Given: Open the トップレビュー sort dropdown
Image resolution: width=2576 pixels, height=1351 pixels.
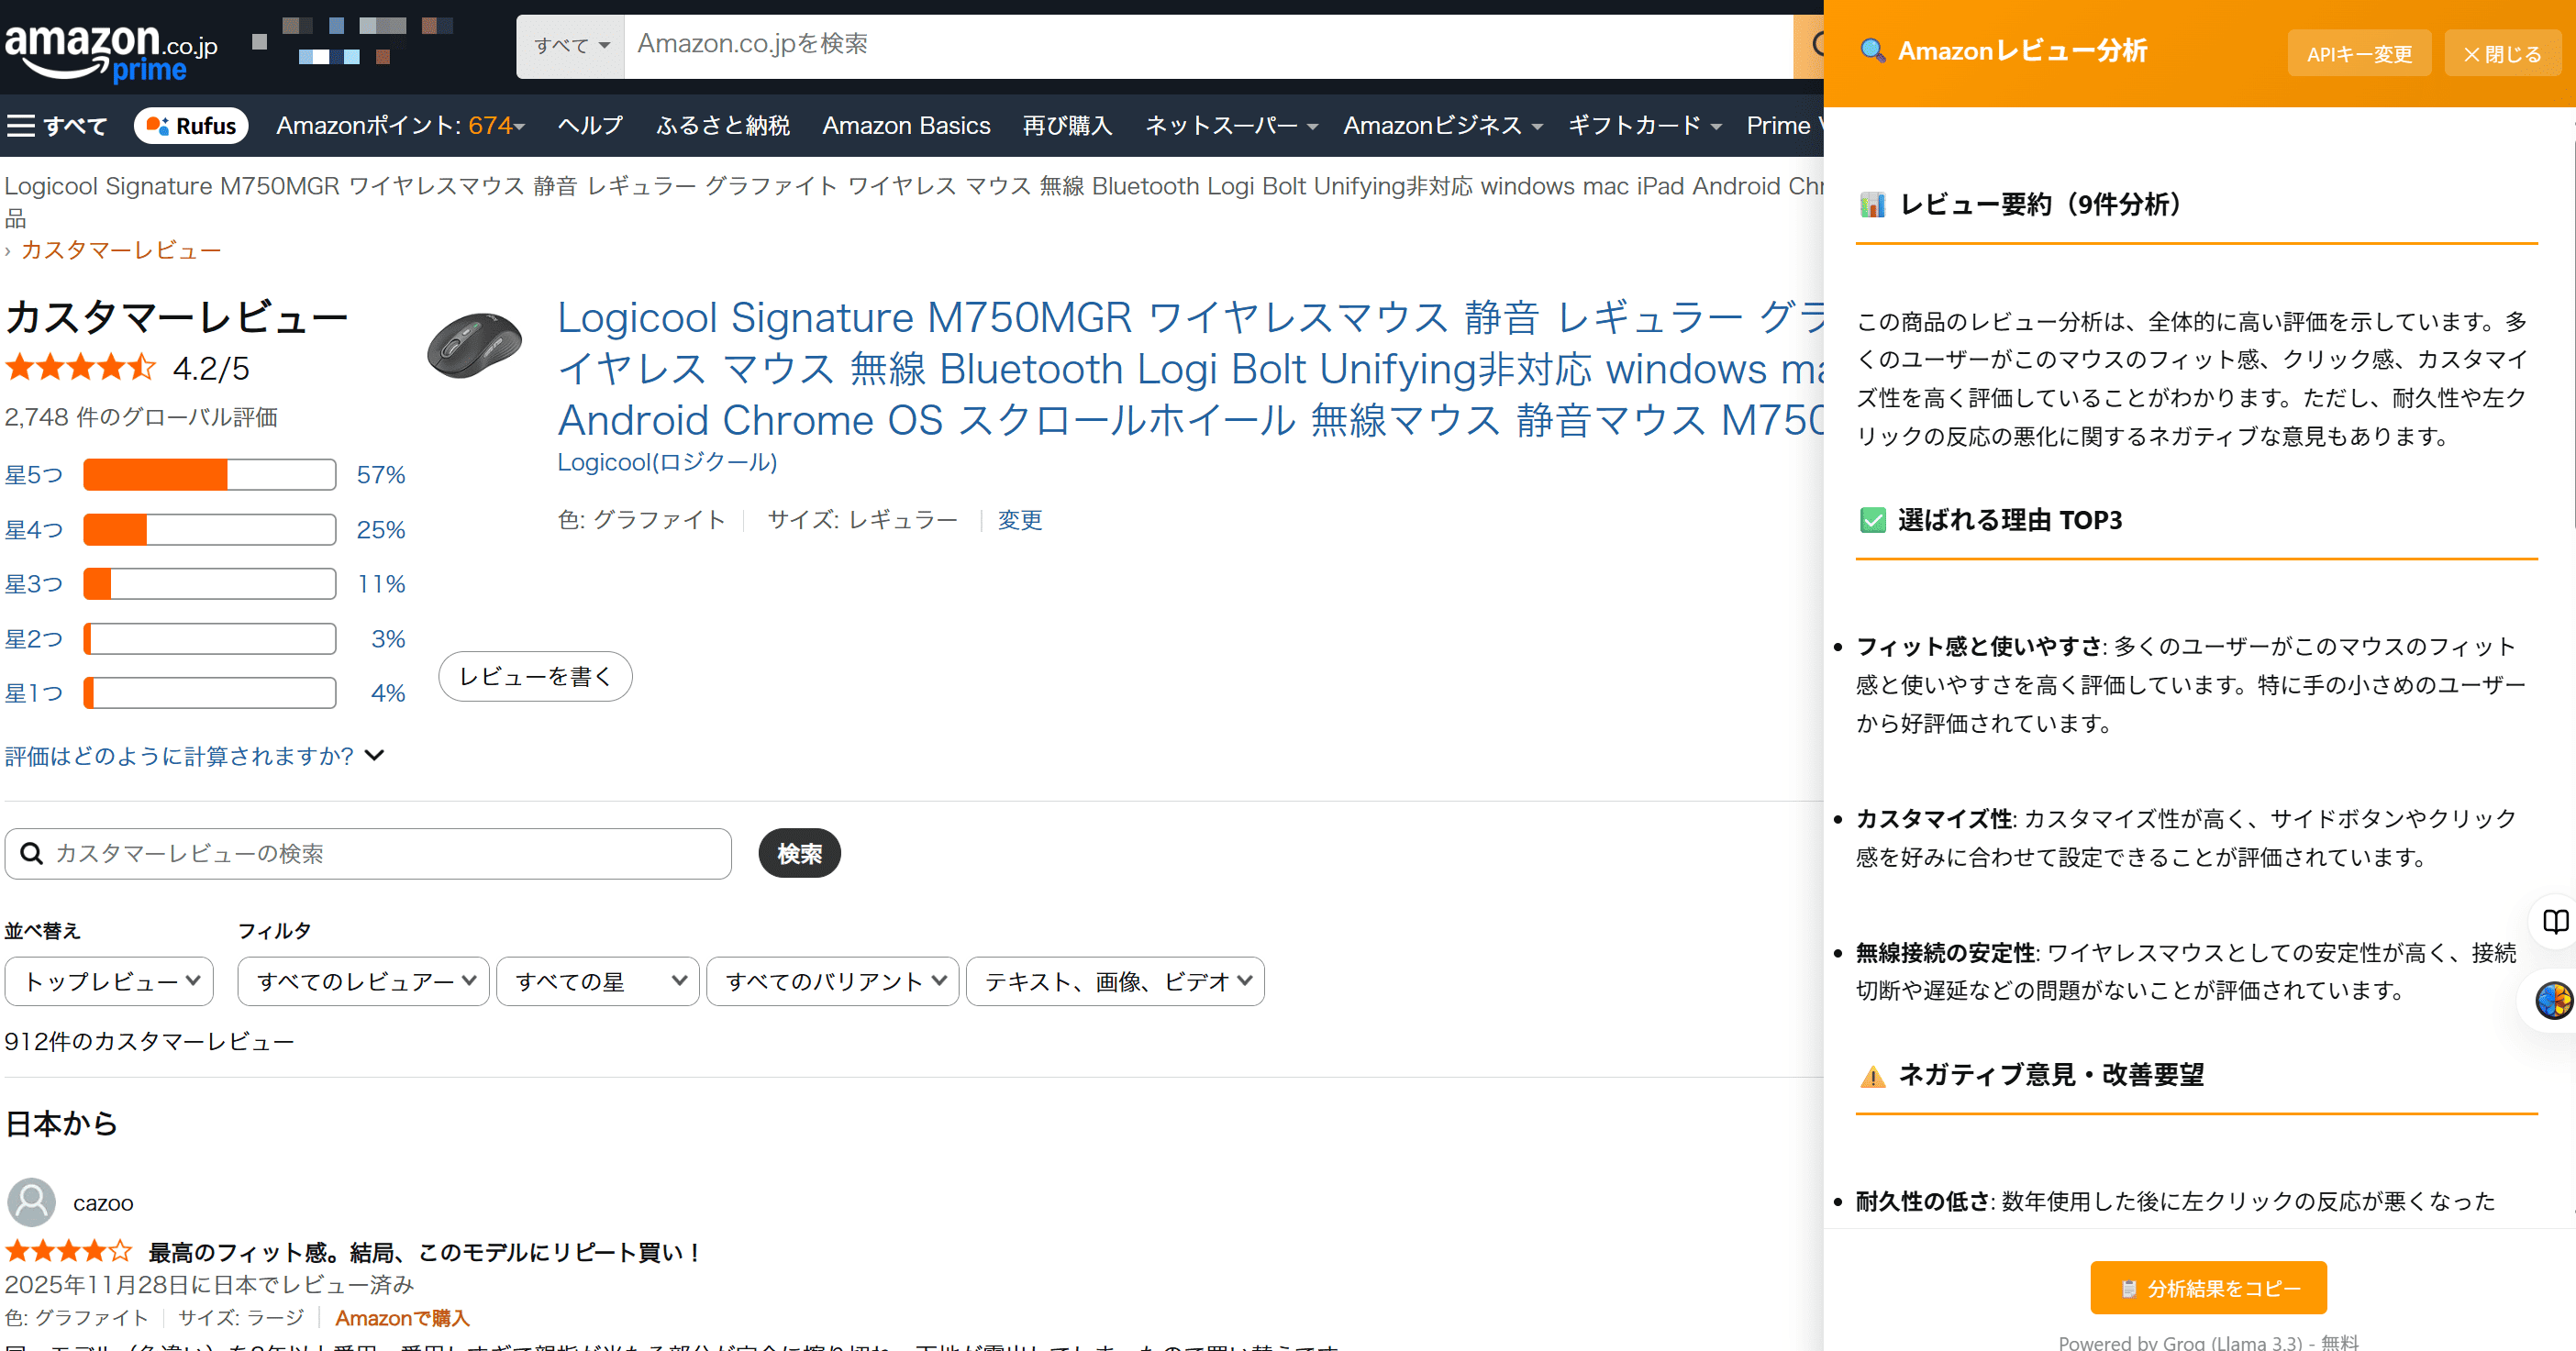Looking at the screenshot, I should 110,982.
